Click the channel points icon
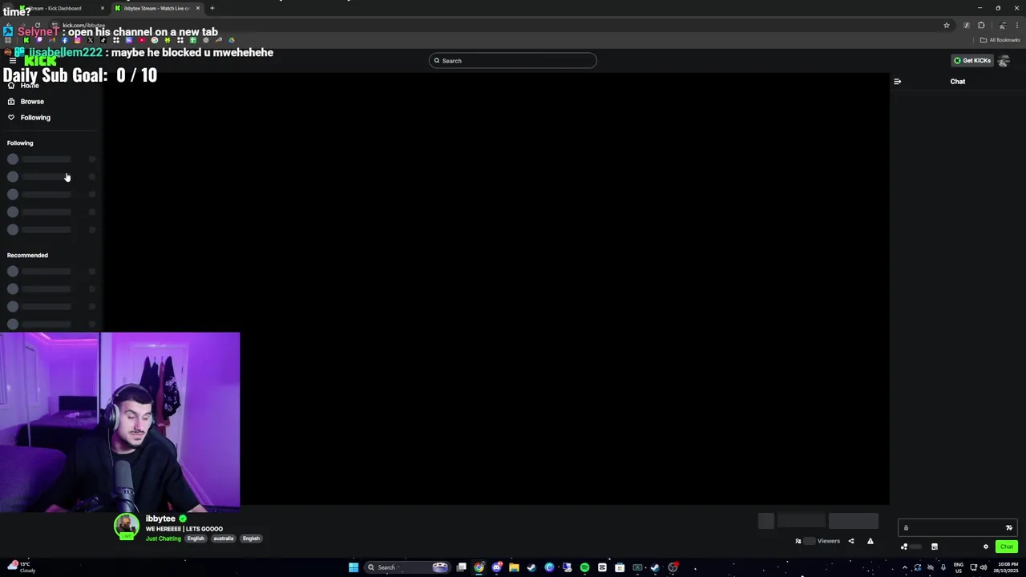The image size is (1026, 577). (904, 547)
